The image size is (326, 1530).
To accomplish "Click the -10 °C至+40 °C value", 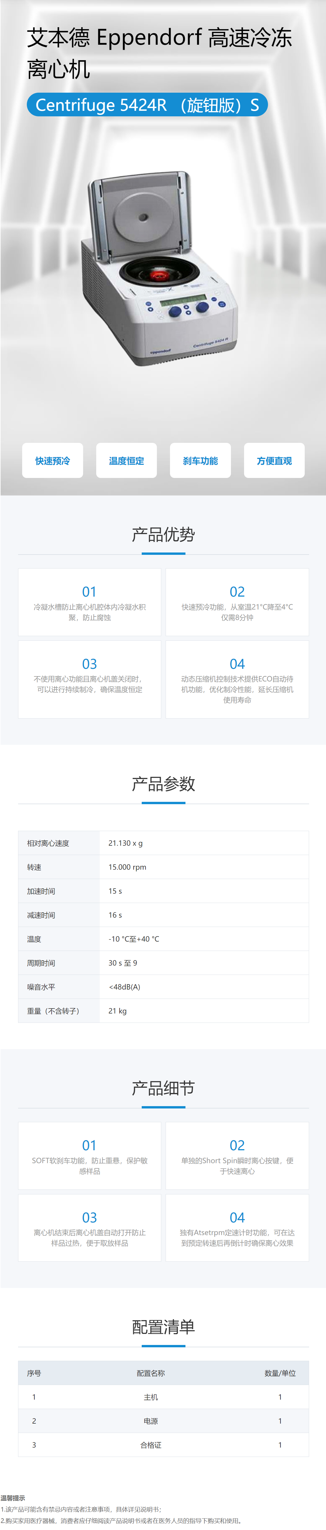I will (x=134, y=939).
